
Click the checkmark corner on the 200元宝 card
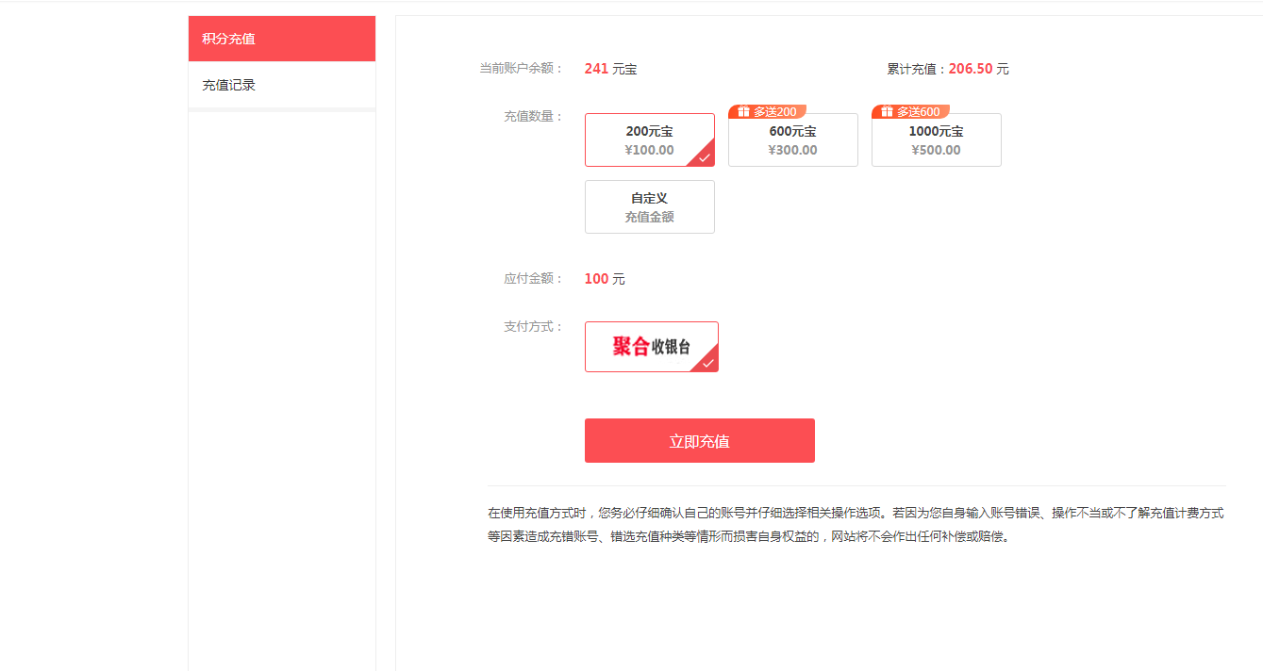(705, 157)
